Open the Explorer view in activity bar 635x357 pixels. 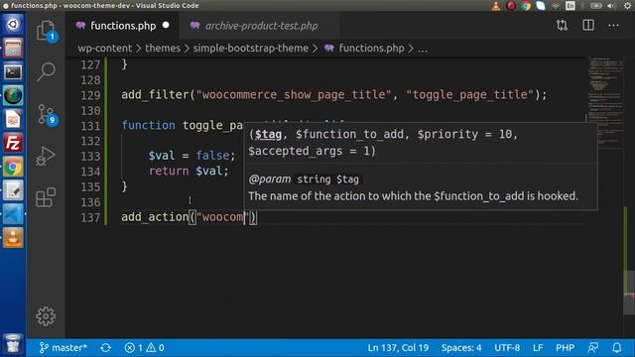click(x=46, y=31)
